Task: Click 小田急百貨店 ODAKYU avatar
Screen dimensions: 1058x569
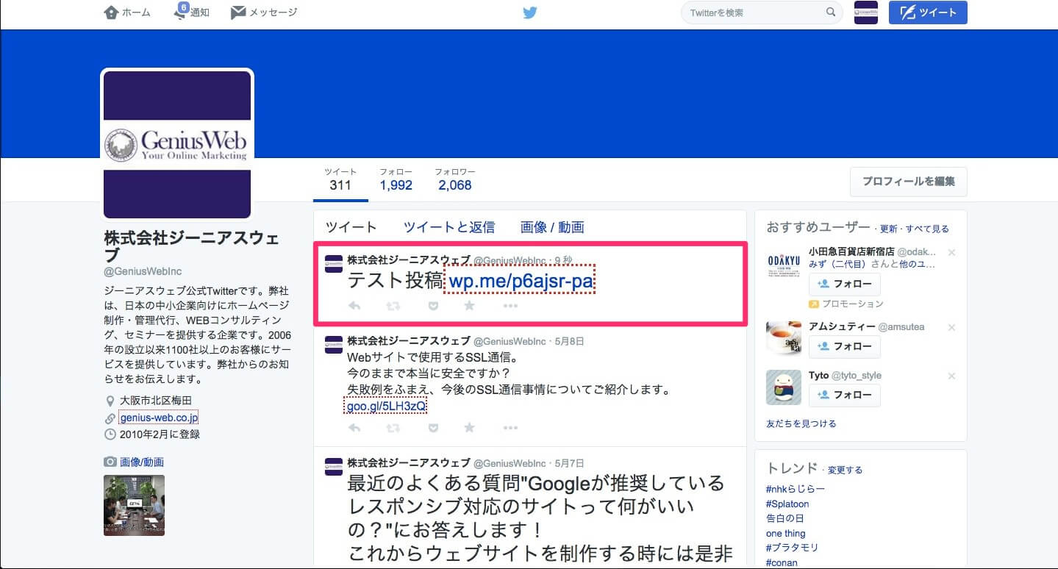Action: pyautogui.click(x=784, y=264)
